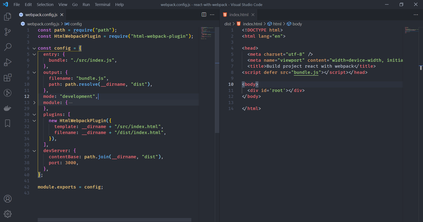423x222 pixels.
Task: Collapse the output block fold
Action: pos(34,73)
